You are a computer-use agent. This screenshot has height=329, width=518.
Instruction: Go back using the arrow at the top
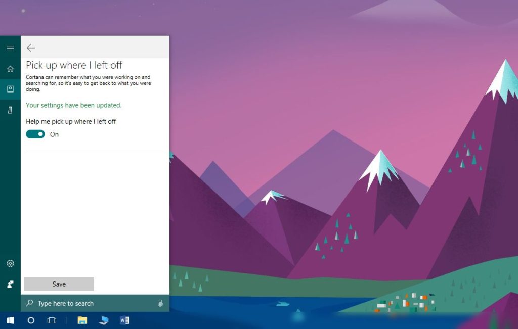[x=31, y=48]
